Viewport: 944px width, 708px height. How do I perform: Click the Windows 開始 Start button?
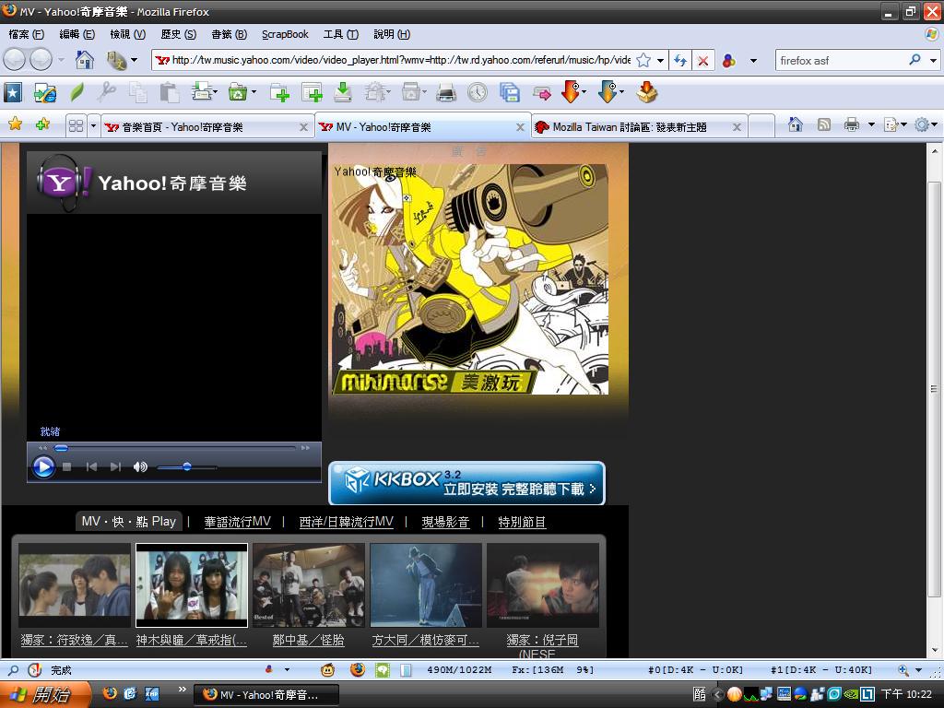[46, 695]
